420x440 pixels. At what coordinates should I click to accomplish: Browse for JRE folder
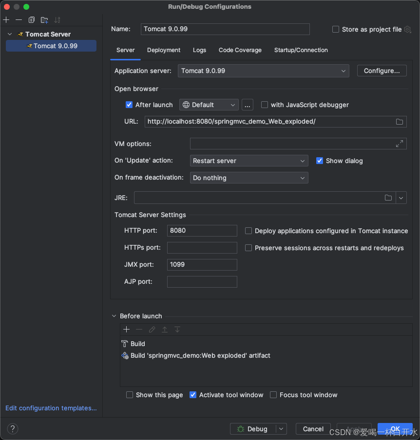(x=388, y=198)
